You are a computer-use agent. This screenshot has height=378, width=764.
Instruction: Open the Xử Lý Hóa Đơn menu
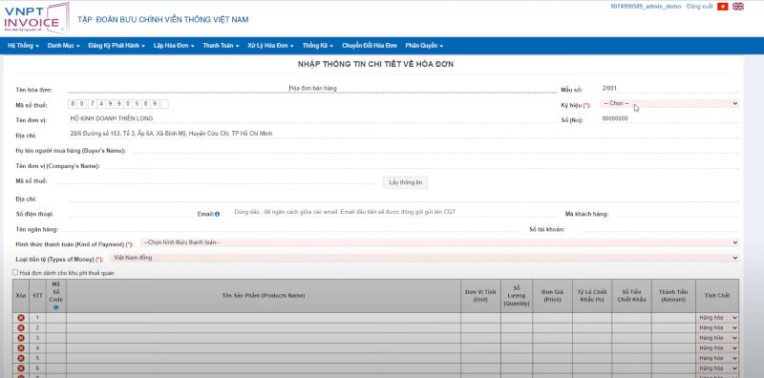[x=270, y=46]
